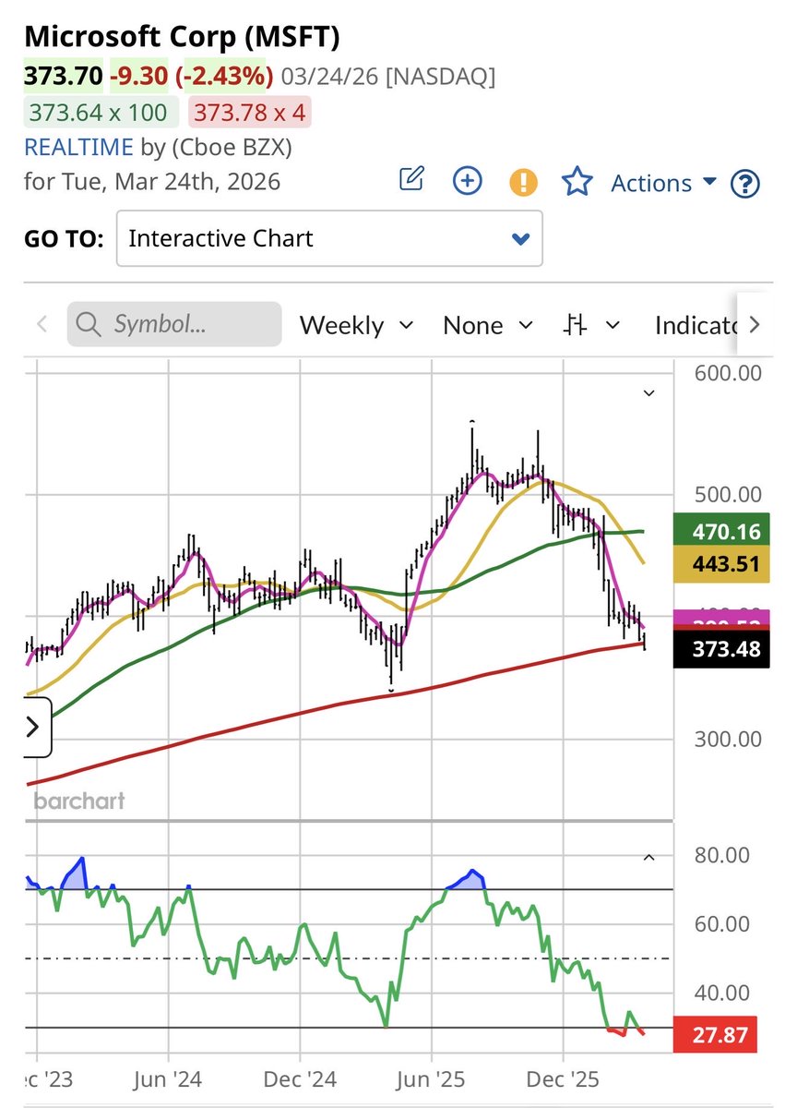This screenshot has width=797, height=1108.
Task: Select the 443.51 yellow moving average label
Action: tap(720, 562)
